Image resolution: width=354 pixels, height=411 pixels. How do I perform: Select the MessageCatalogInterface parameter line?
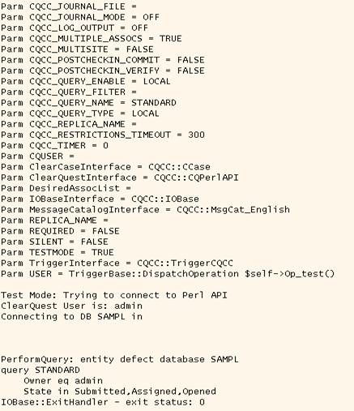[145, 210]
